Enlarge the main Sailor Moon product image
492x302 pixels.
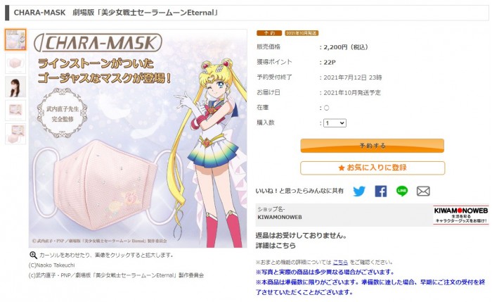point(138,138)
